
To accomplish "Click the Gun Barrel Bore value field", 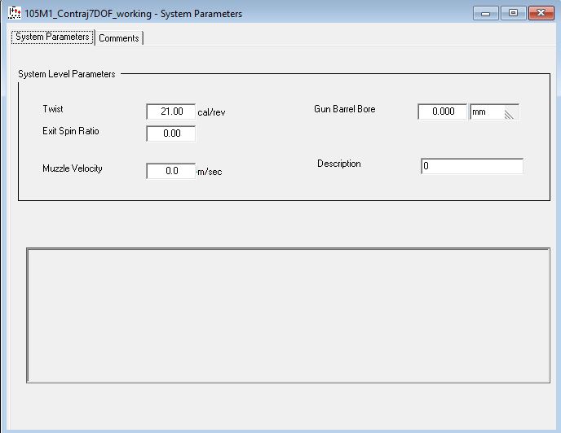I will 442,112.
